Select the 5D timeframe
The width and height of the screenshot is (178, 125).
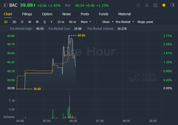(14, 22)
